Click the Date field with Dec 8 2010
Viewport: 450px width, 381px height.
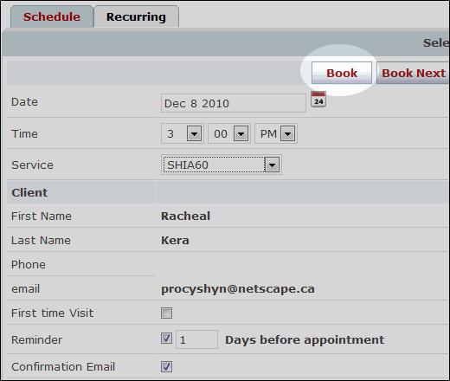pos(234,103)
